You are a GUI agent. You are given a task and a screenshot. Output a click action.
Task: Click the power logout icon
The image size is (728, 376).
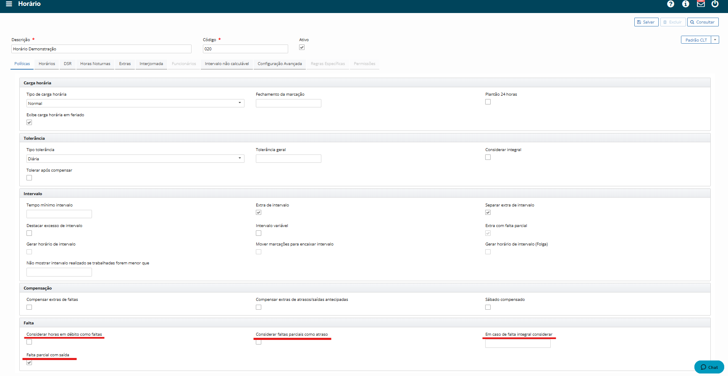tap(715, 4)
